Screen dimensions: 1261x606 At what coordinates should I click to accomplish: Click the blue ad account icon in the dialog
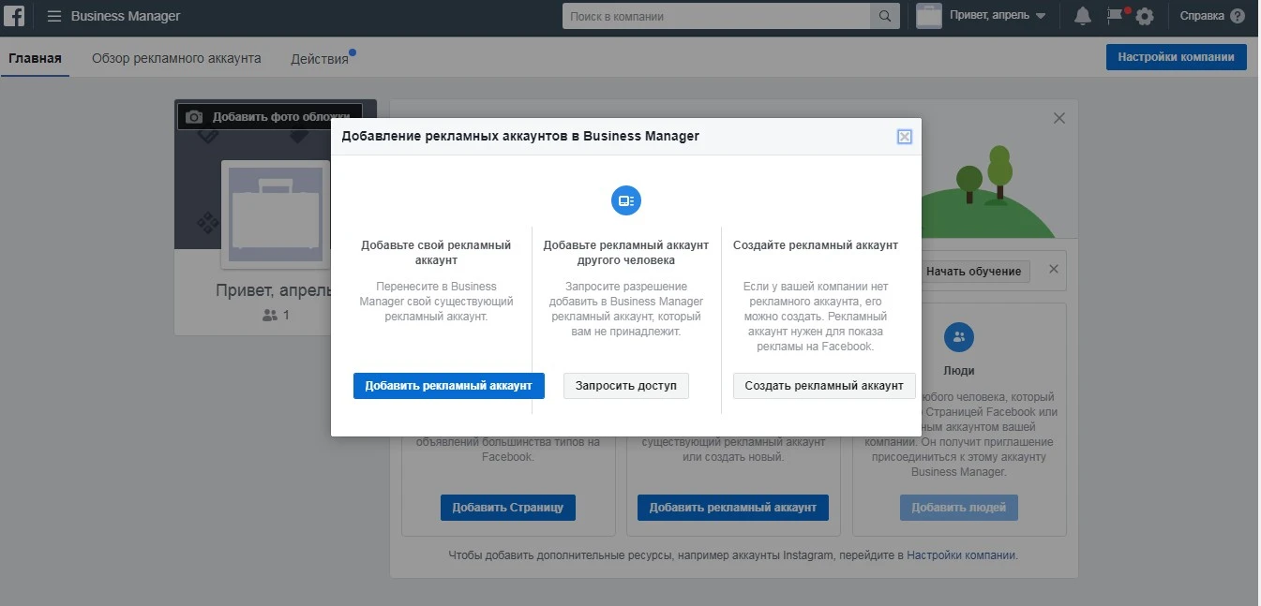click(x=625, y=200)
